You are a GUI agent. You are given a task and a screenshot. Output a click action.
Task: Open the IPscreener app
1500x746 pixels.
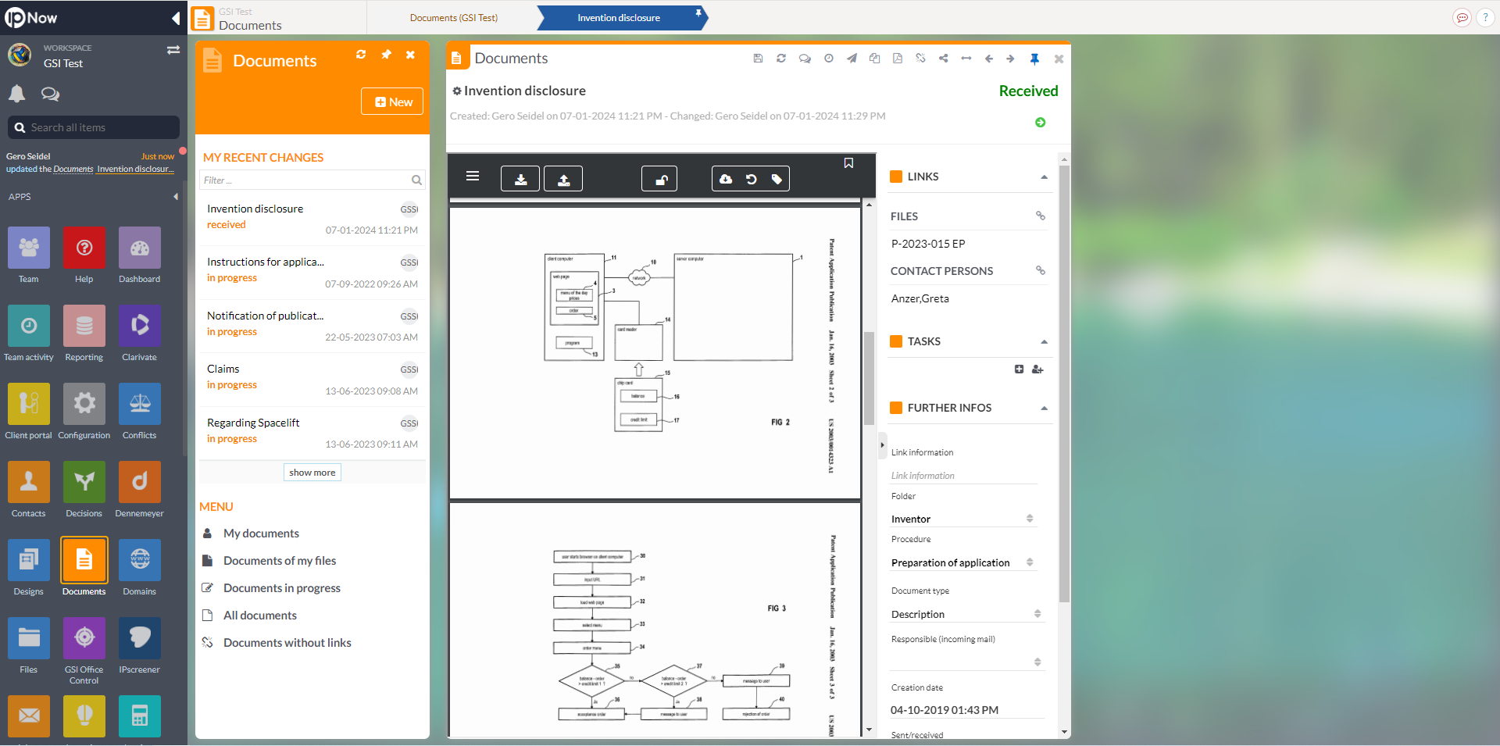[x=139, y=638]
